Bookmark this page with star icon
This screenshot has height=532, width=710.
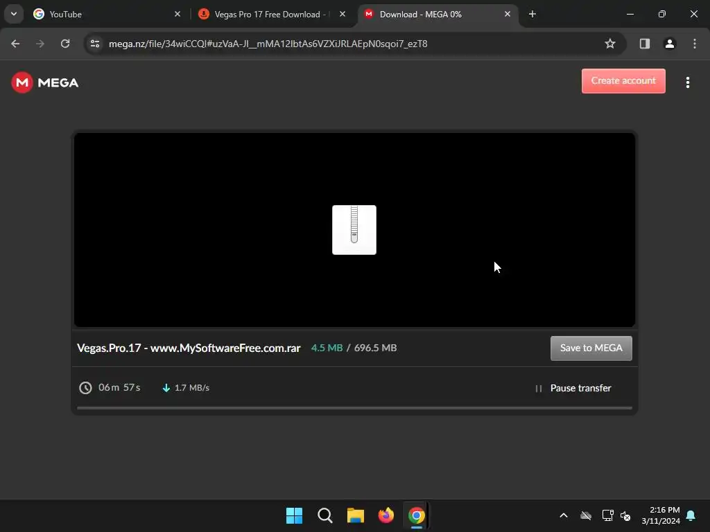coord(610,44)
